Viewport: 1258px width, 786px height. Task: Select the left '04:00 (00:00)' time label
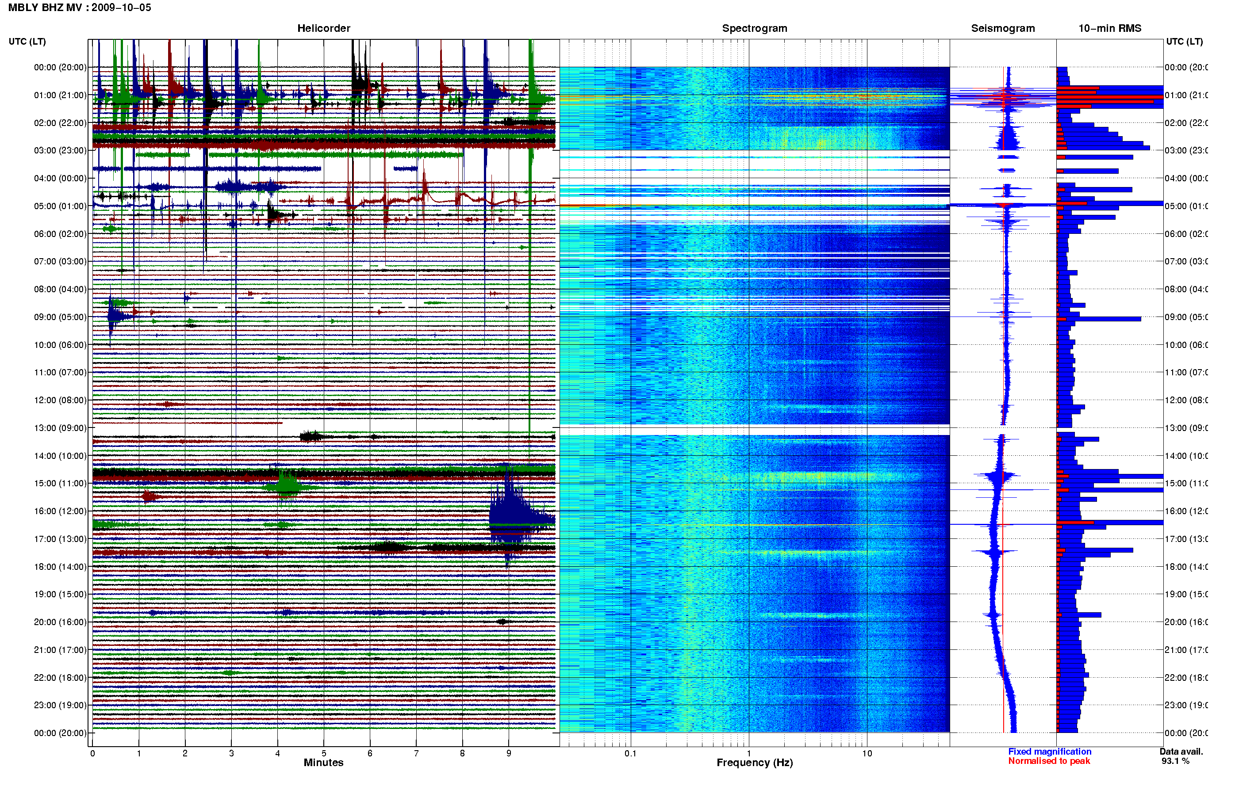click(60, 178)
